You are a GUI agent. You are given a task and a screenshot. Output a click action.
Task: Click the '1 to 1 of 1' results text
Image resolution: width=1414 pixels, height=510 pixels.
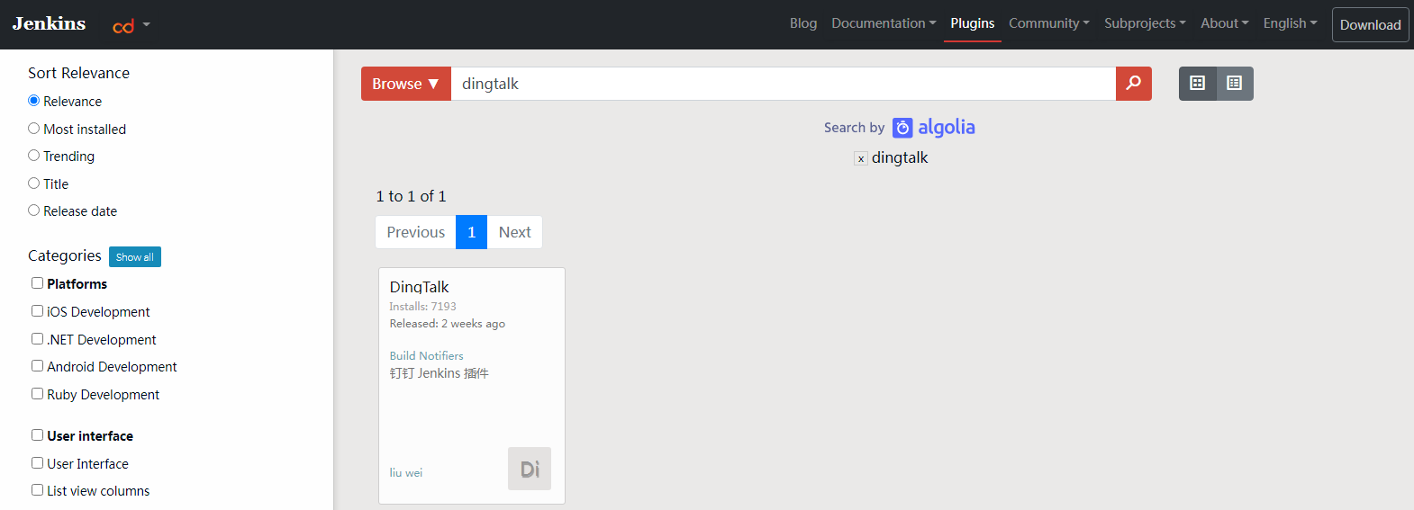pos(411,196)
